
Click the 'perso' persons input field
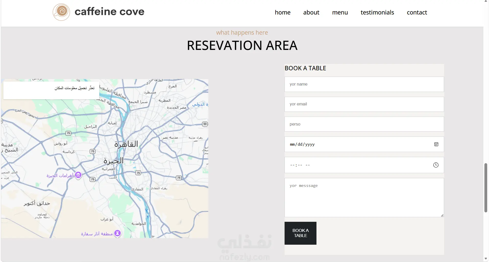point(364,124)
